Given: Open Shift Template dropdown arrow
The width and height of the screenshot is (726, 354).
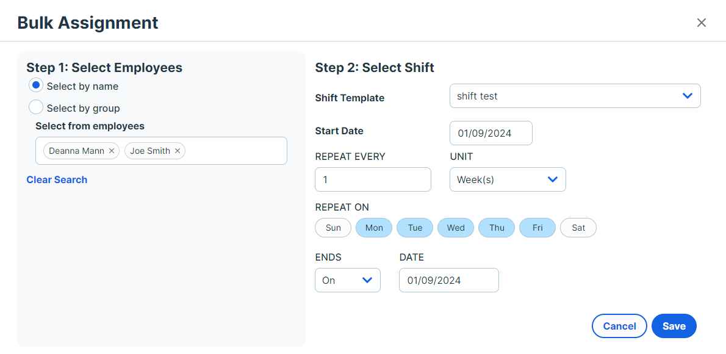Looking at the screenshot, I should (x=688, y=96).
